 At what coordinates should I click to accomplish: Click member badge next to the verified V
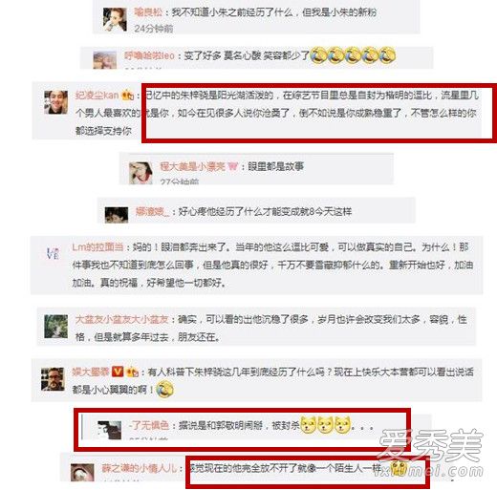tap(132, 372)
